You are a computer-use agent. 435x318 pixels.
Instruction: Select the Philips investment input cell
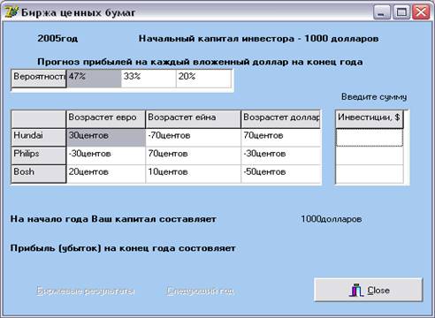(x=370, y=155)
